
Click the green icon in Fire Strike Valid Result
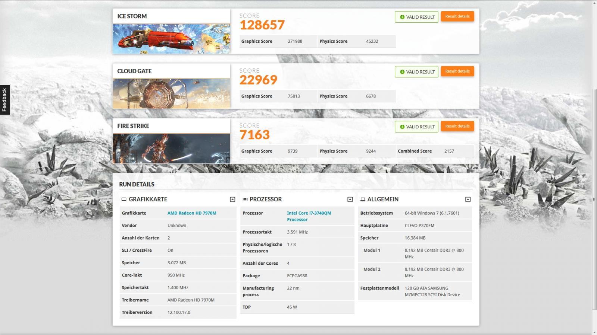402,127
